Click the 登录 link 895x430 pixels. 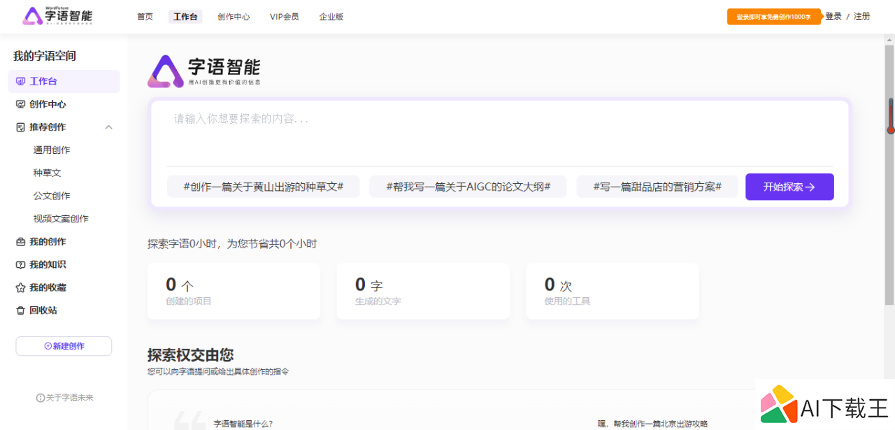833,16
